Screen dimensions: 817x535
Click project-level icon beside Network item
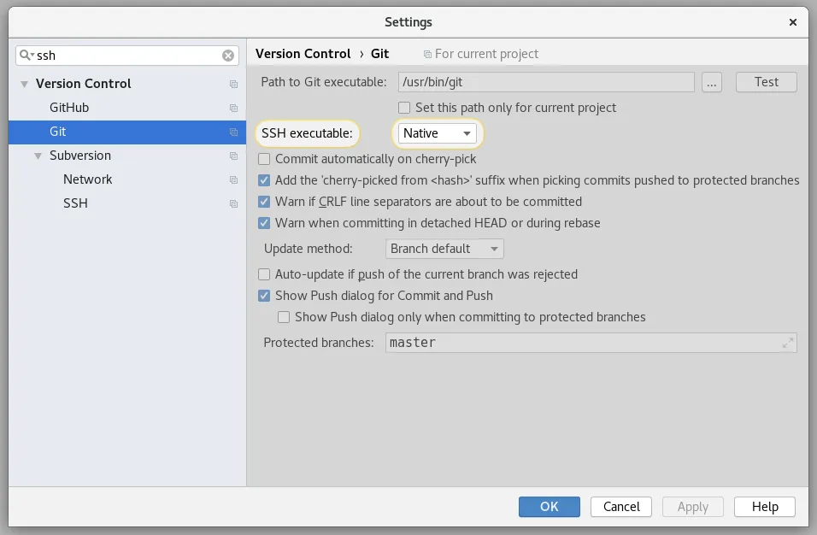[x=233, y=180]
